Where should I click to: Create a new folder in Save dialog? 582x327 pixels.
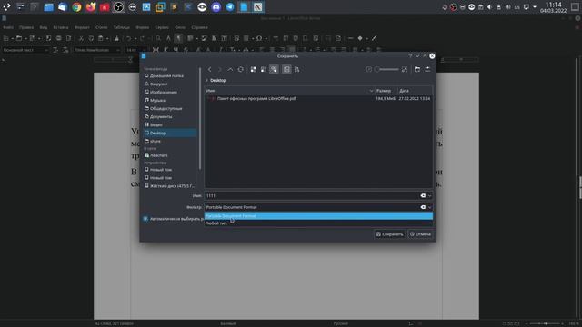click(x=417, y=69)
